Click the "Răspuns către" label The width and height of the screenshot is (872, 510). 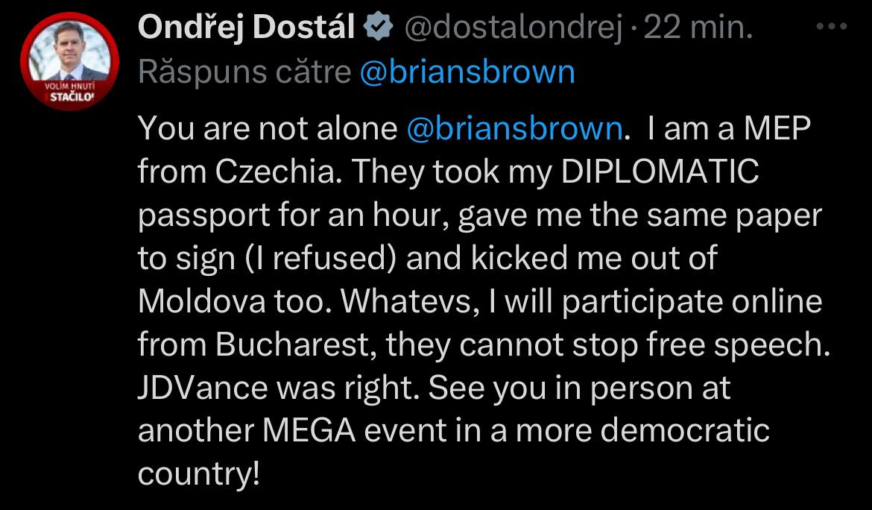point(244,72)
